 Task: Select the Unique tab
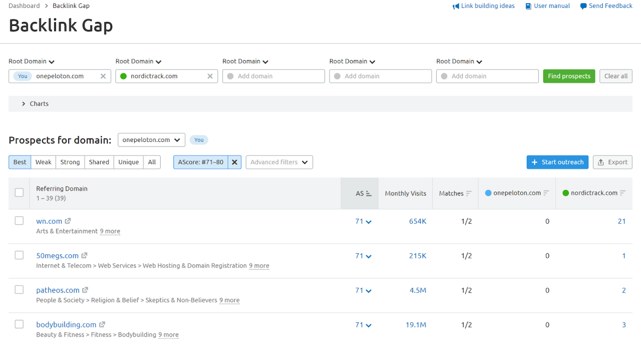click(129, 162)
